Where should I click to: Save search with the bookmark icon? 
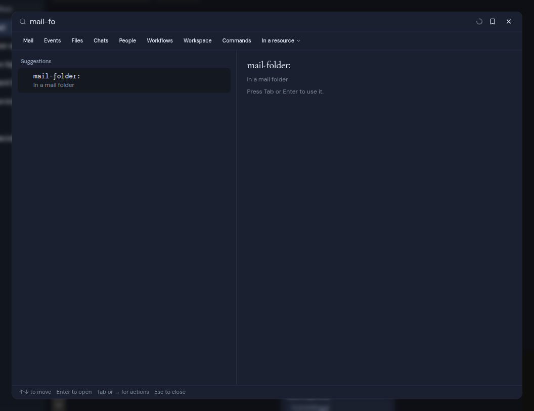click(493, 22)
